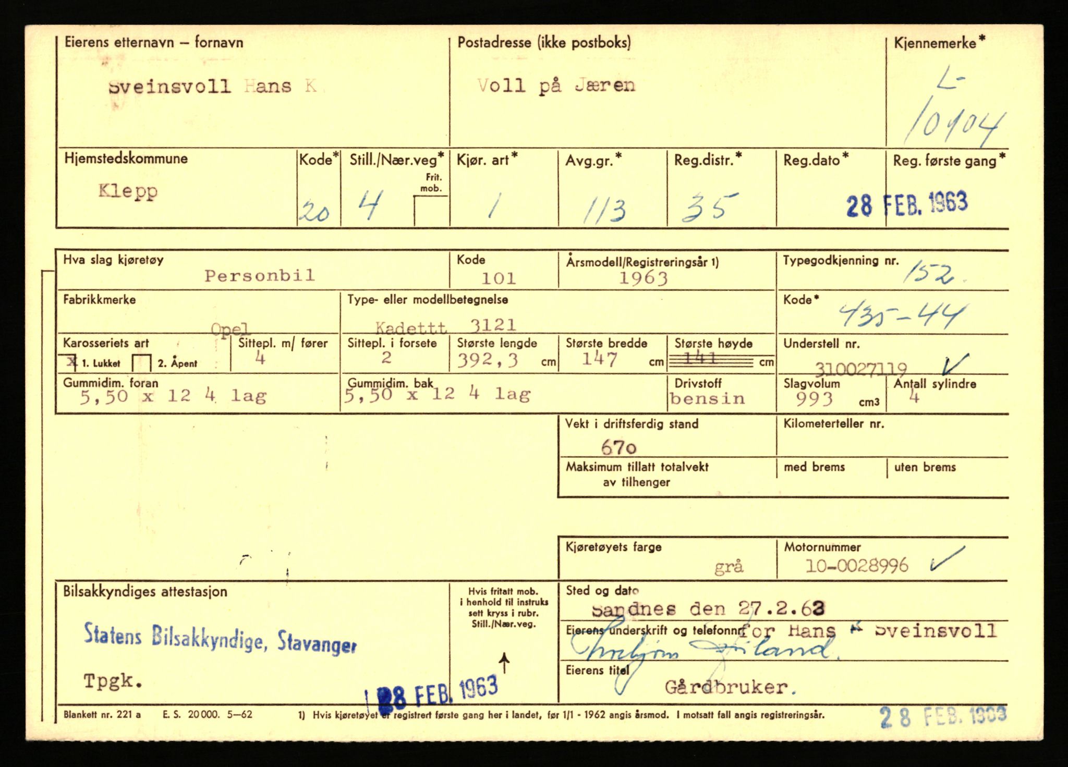
Task: Select Sittepl. m/ fører value '4'
Action: pos(260,358)
